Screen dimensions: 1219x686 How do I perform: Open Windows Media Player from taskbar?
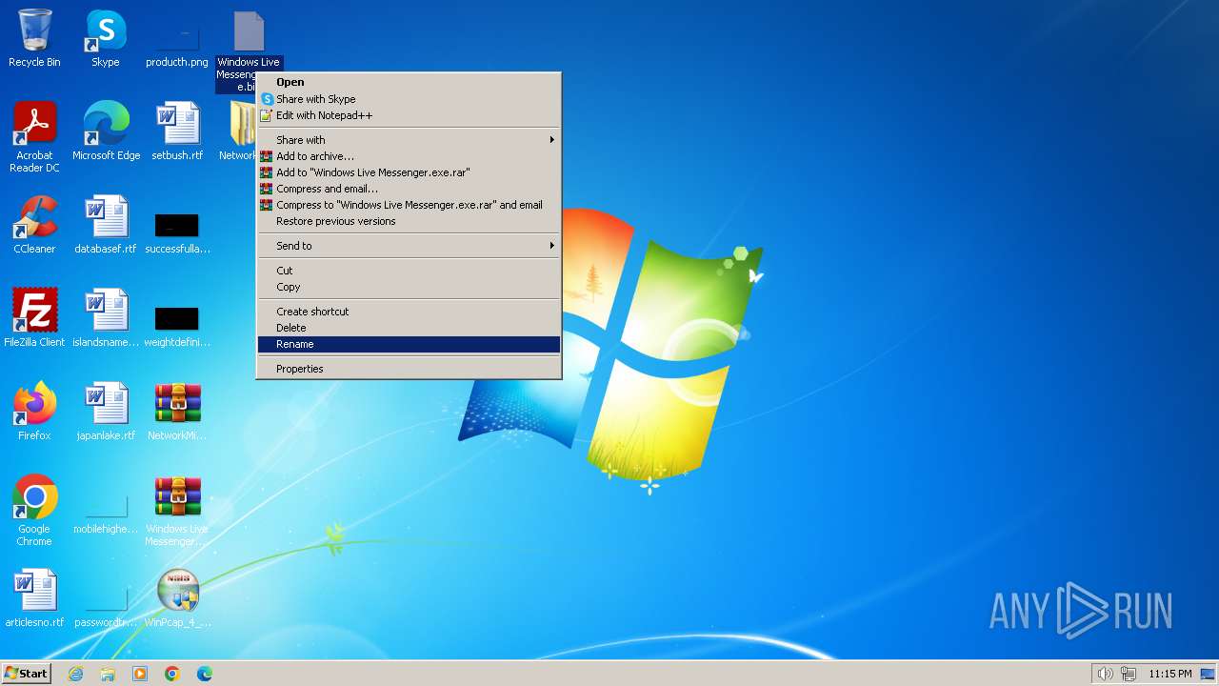tap(140, 674)
